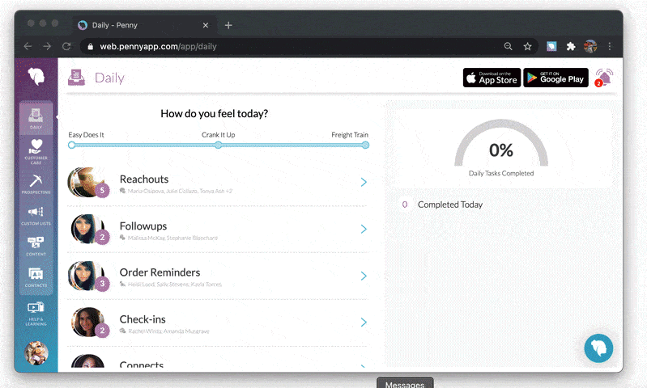Expand the Order Reminders row chevron
Screen dimensions: 647x388
tap(364, 276)
